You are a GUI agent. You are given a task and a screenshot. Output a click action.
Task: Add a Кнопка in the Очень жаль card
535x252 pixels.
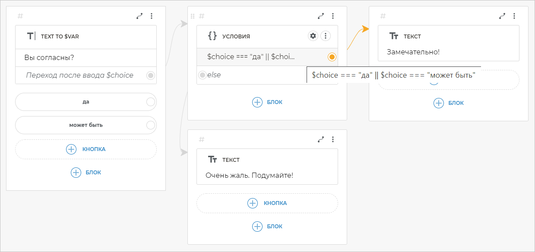(267, 203)
